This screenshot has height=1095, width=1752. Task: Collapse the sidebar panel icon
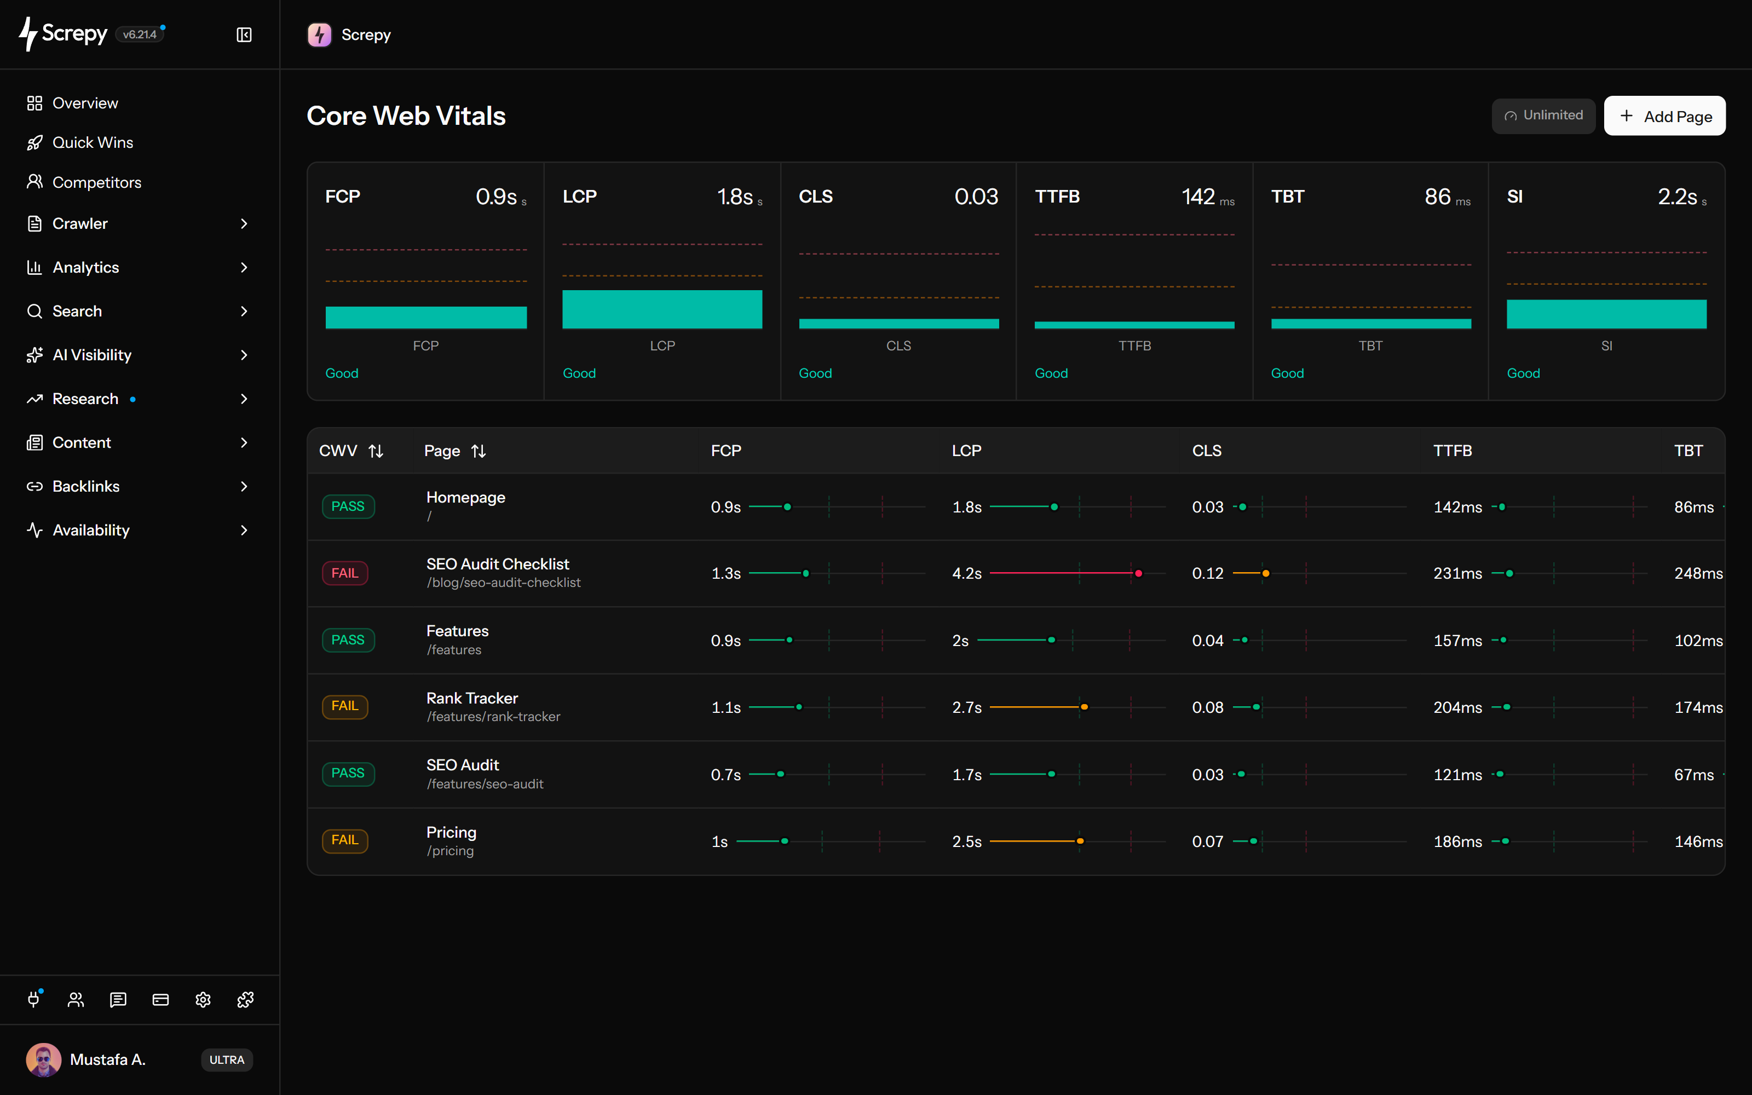click(x=244, y=34)
